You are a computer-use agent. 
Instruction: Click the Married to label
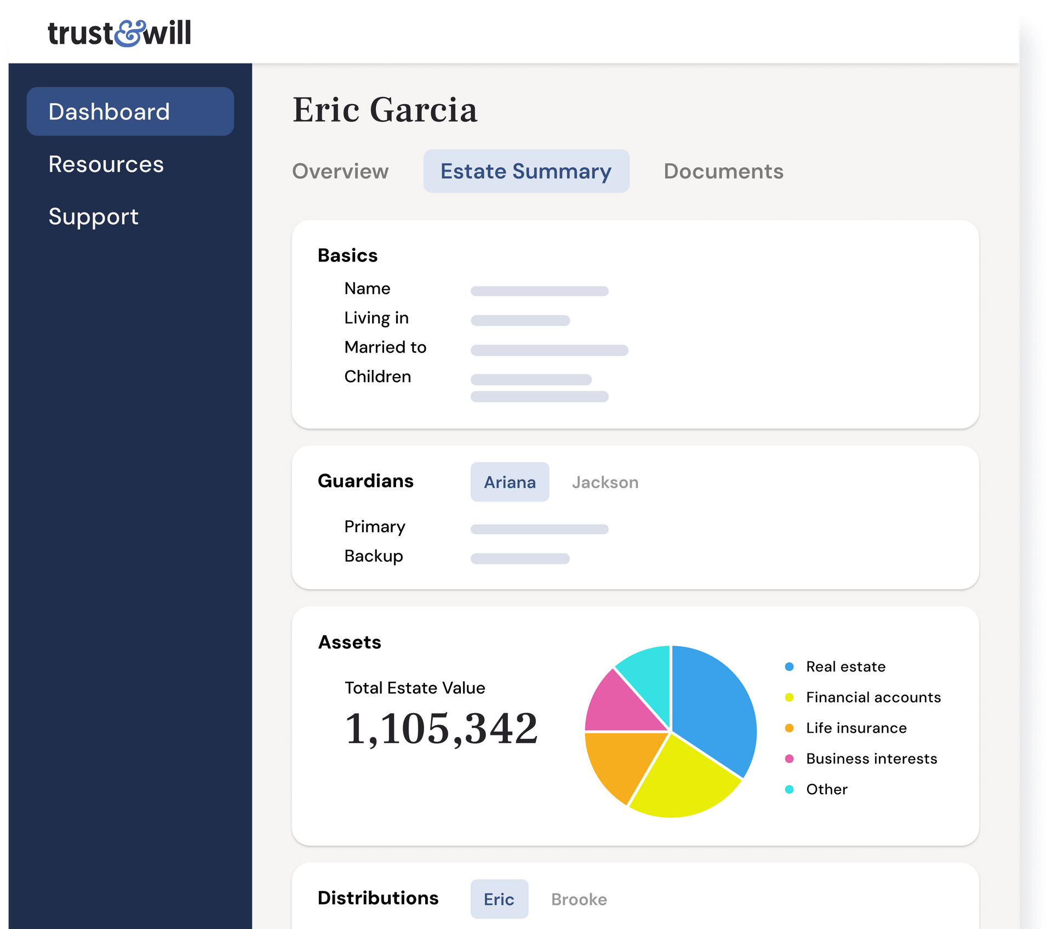coord(385,347)
